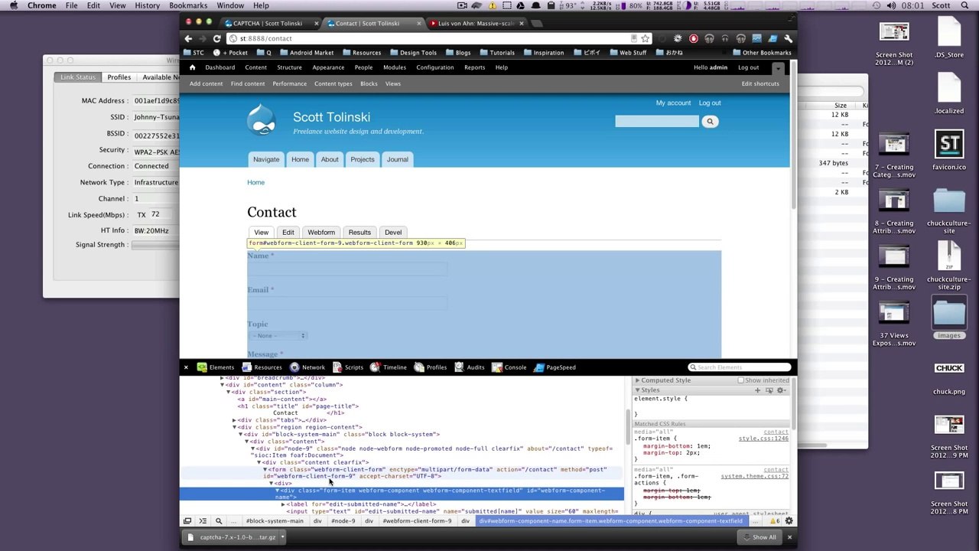The width and height of the screenshot is (979, 551).
Task: Collapse the form webform-client-form node
Action: [x=265, y=470]
